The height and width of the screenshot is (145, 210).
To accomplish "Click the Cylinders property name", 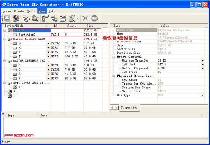I will 129,80.
